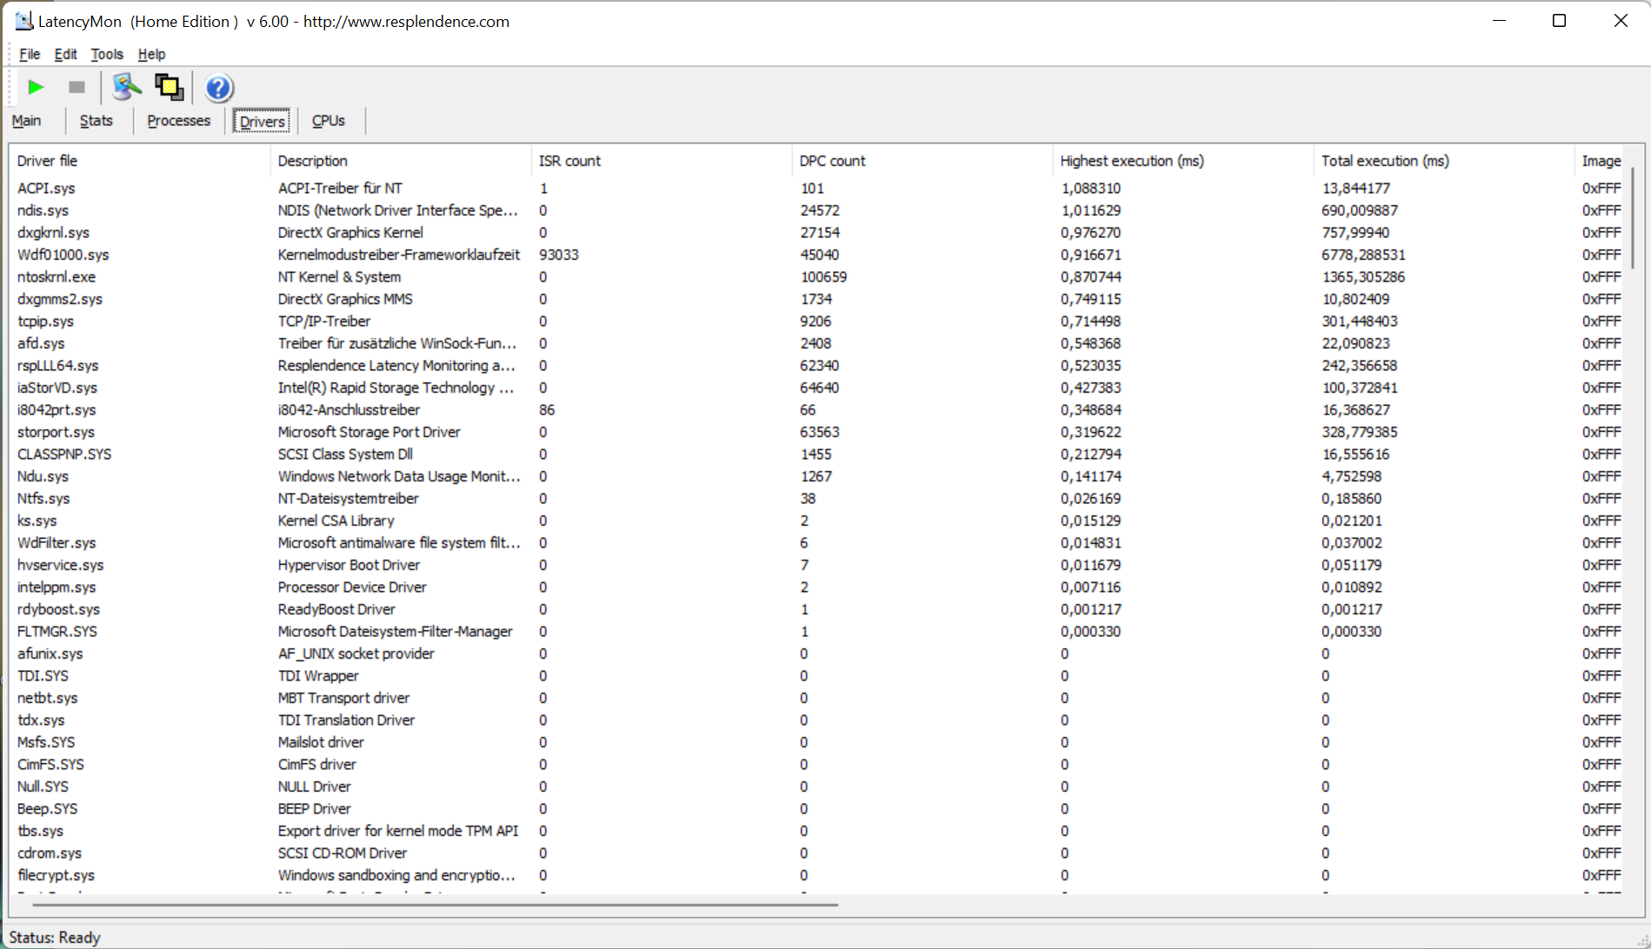Image resolution: width=1651 pixels, height=949 pixels.
Task: Select the Beep.SYS row
Action: pos(817,808)
